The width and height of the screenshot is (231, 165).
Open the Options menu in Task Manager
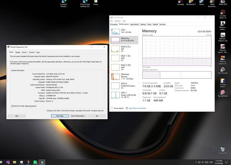(118, 21)
